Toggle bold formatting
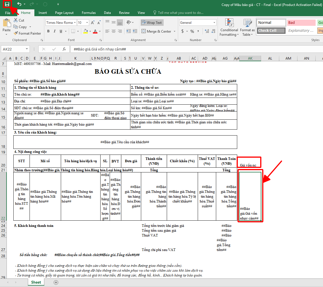This screenshot has width=323, height=287. 48,31
